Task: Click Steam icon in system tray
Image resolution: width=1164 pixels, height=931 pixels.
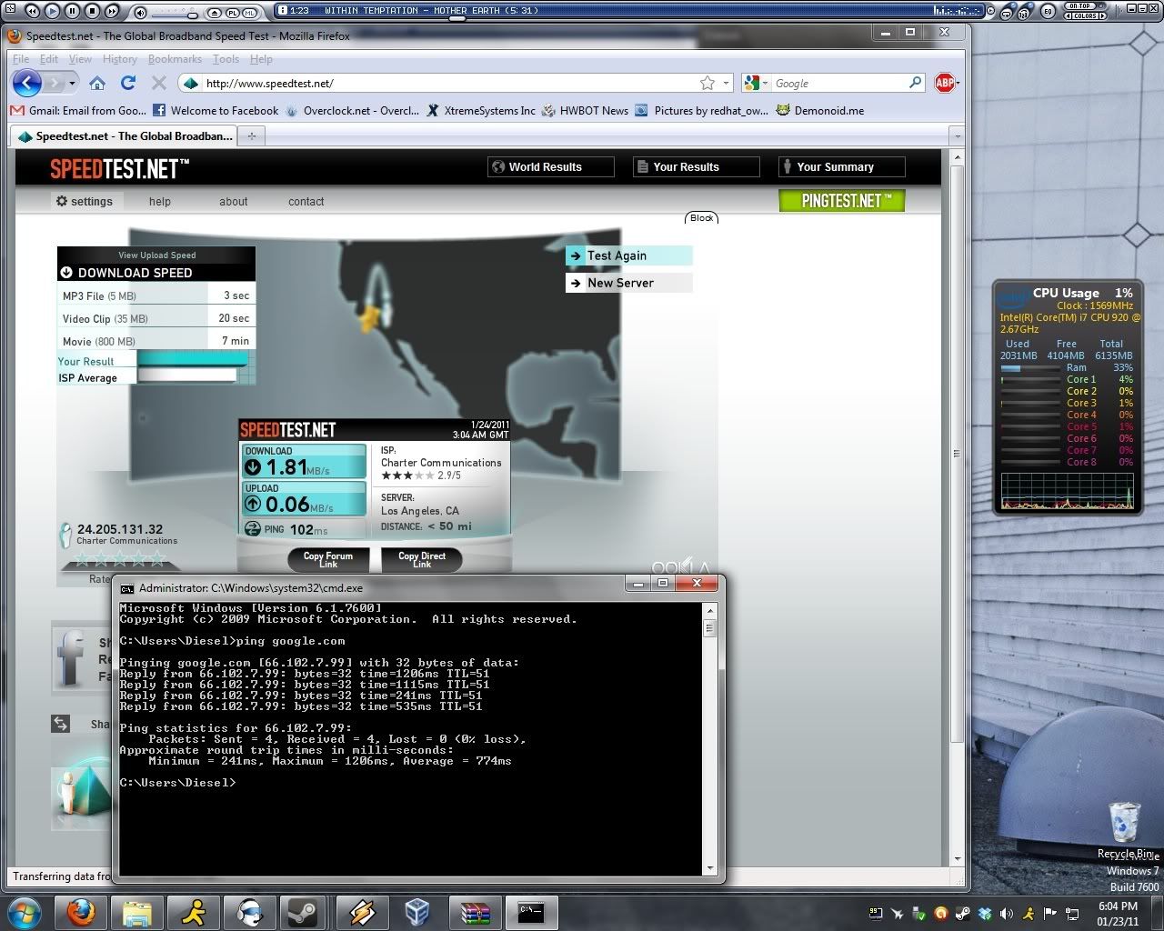Action: pos(962,914)
